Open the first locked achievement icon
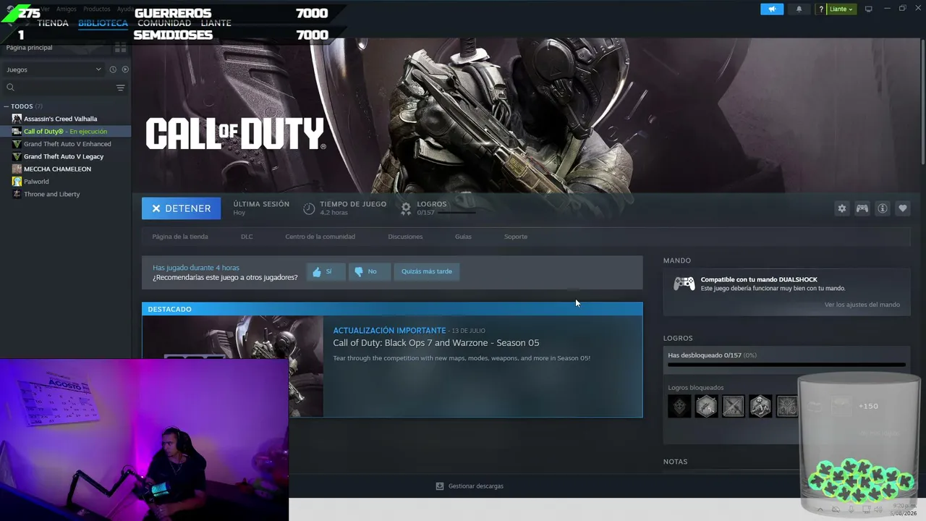Viewport: 926px width, 521px height. (x=679, y=406)
